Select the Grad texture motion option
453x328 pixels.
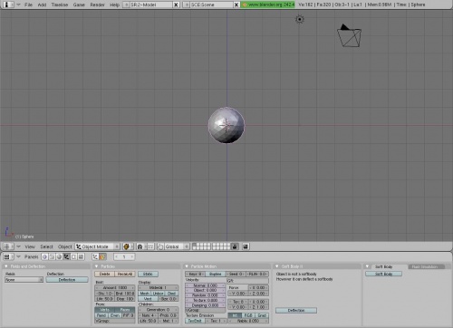click(x=262, y=315)
